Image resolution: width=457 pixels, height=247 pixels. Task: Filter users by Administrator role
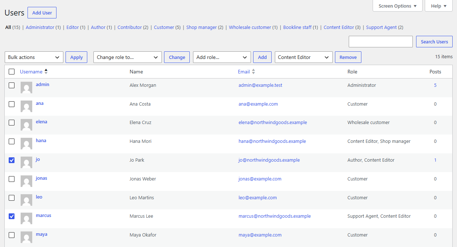tap(40, 27)
